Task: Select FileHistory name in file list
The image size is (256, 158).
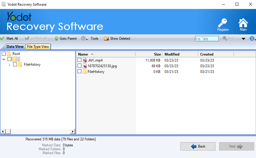Action: [96, 72]
